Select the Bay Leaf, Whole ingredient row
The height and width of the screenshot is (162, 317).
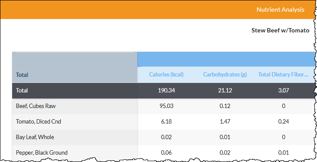coord(164,137)
